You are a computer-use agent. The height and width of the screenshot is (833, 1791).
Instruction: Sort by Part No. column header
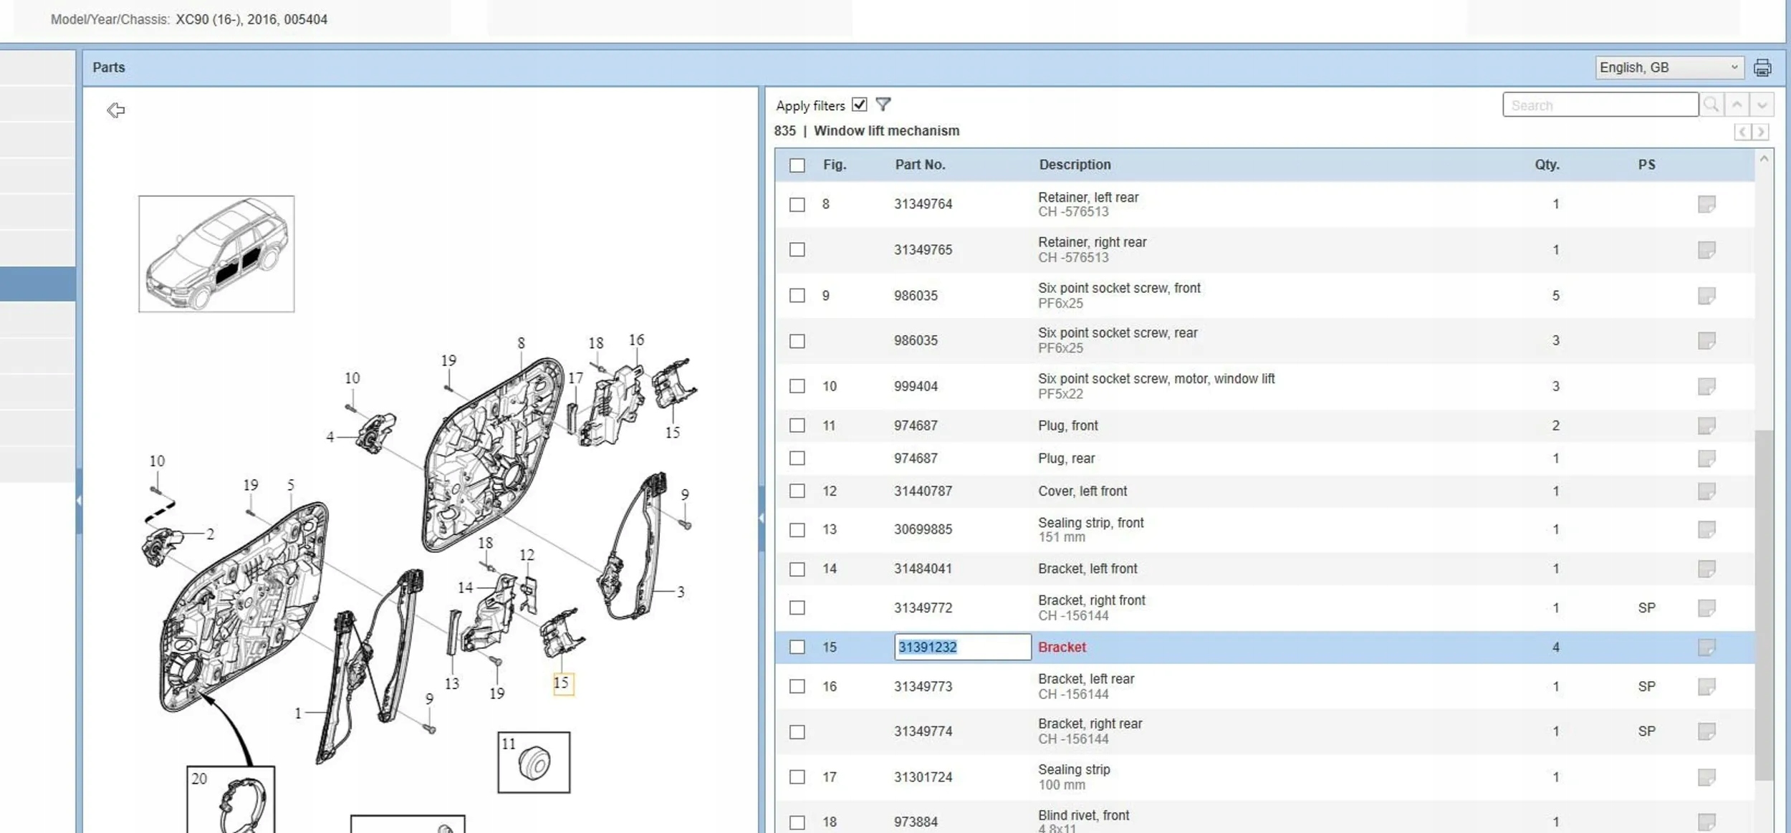(x=920, y=165)
